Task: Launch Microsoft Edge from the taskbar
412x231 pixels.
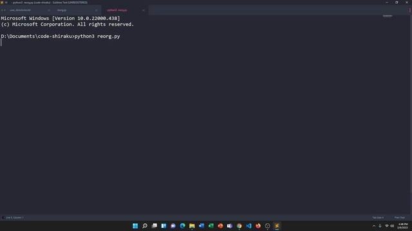Action: [x=183, y=226]
